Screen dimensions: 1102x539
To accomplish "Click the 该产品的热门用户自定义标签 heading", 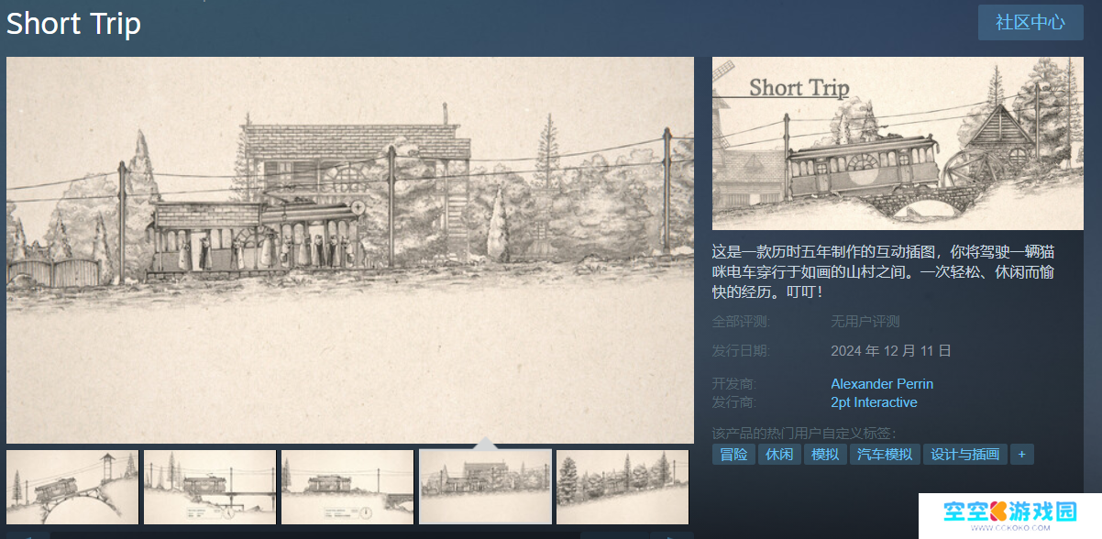I will click(804, 433).
